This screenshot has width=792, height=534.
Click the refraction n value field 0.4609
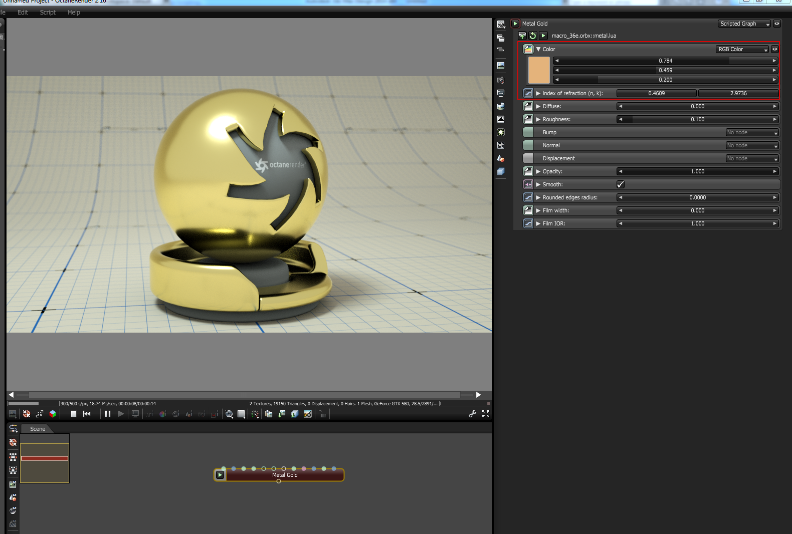(x=656, y=93)
